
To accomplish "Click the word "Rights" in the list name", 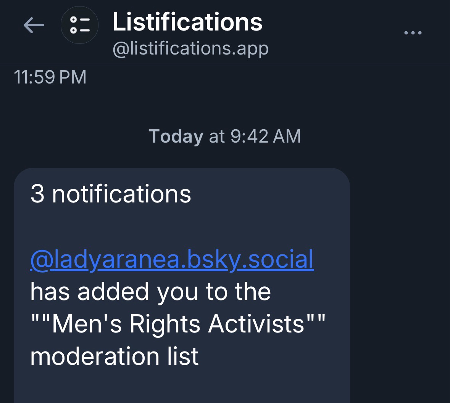I will 165,324.
